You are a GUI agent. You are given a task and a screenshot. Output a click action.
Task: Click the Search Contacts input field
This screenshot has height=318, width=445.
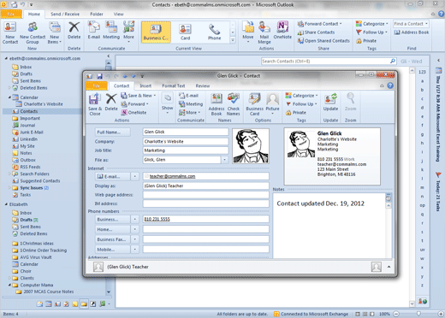pyautogui.click(x=325, y=61)
